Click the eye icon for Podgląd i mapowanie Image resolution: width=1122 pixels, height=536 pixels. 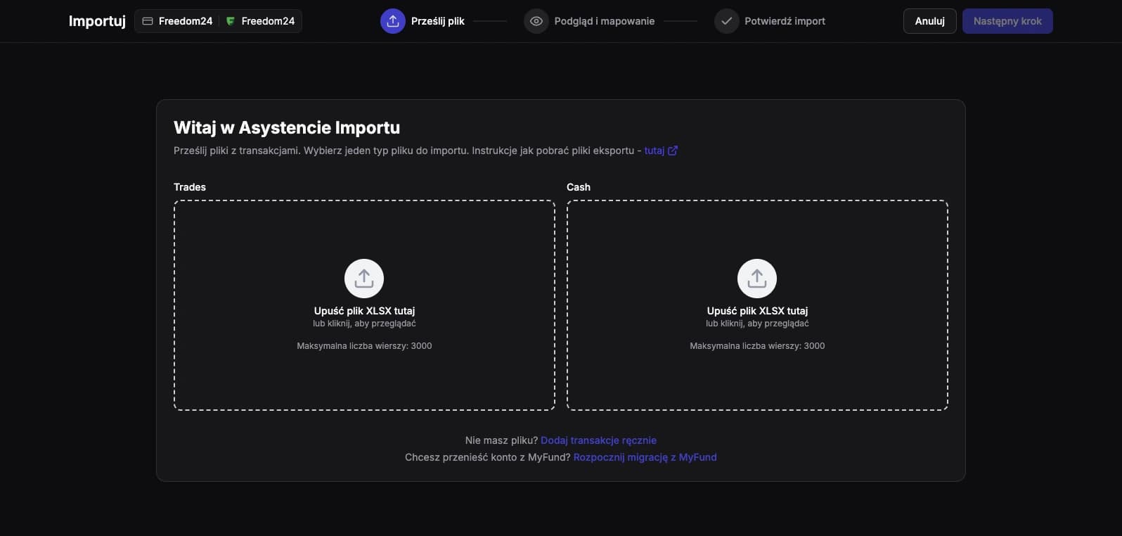click(536, 21)
